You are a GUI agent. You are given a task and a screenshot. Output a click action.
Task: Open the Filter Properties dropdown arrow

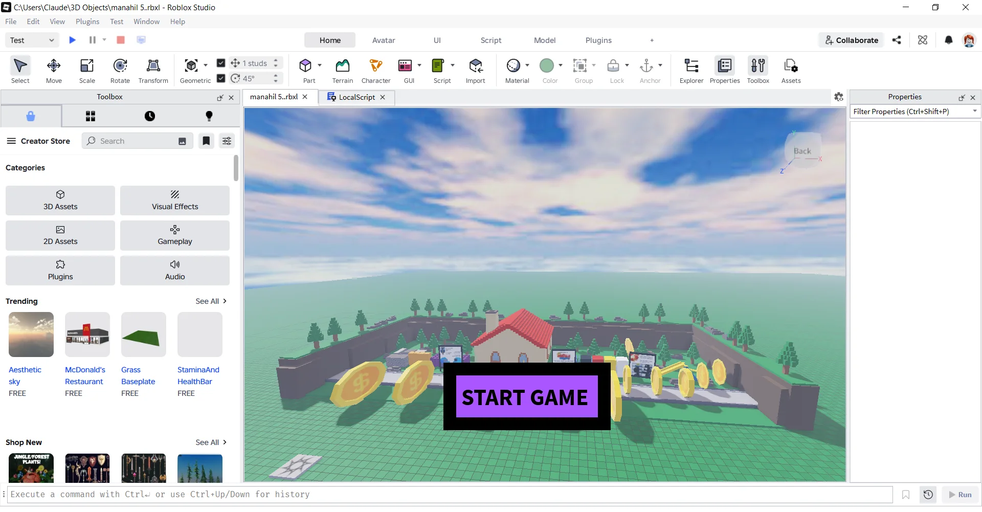point(975,111)
